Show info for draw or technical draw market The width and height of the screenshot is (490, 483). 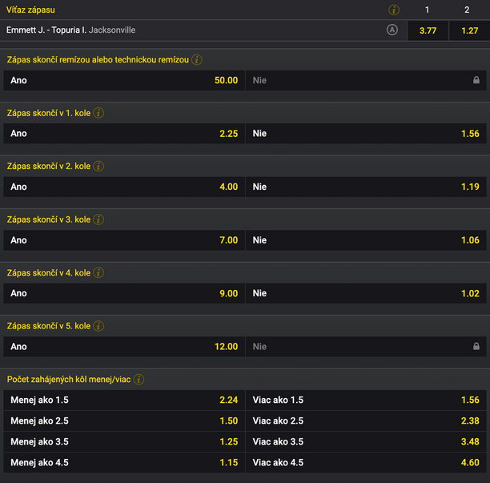click(x=197, y=60)
